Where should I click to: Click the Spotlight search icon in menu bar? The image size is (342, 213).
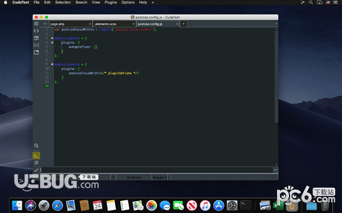(x=311, y=2)
